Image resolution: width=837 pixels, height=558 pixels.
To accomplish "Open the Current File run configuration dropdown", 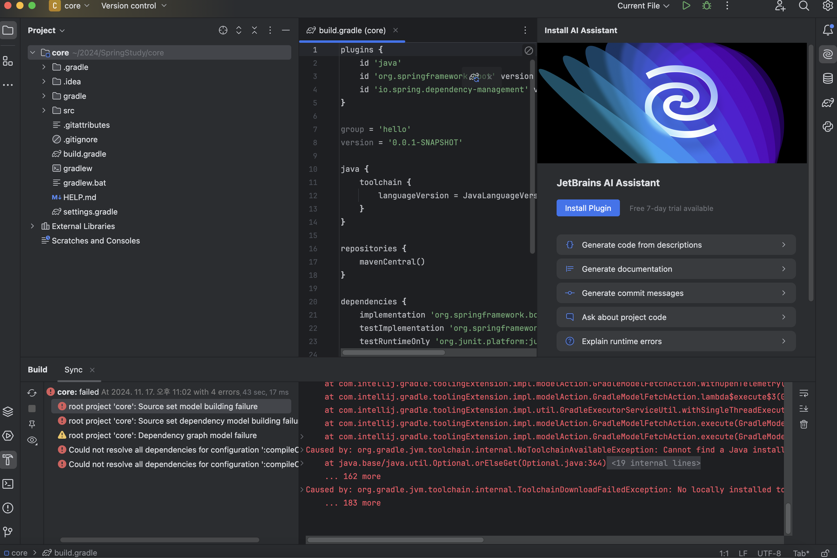I will click(x=643, y=6).
